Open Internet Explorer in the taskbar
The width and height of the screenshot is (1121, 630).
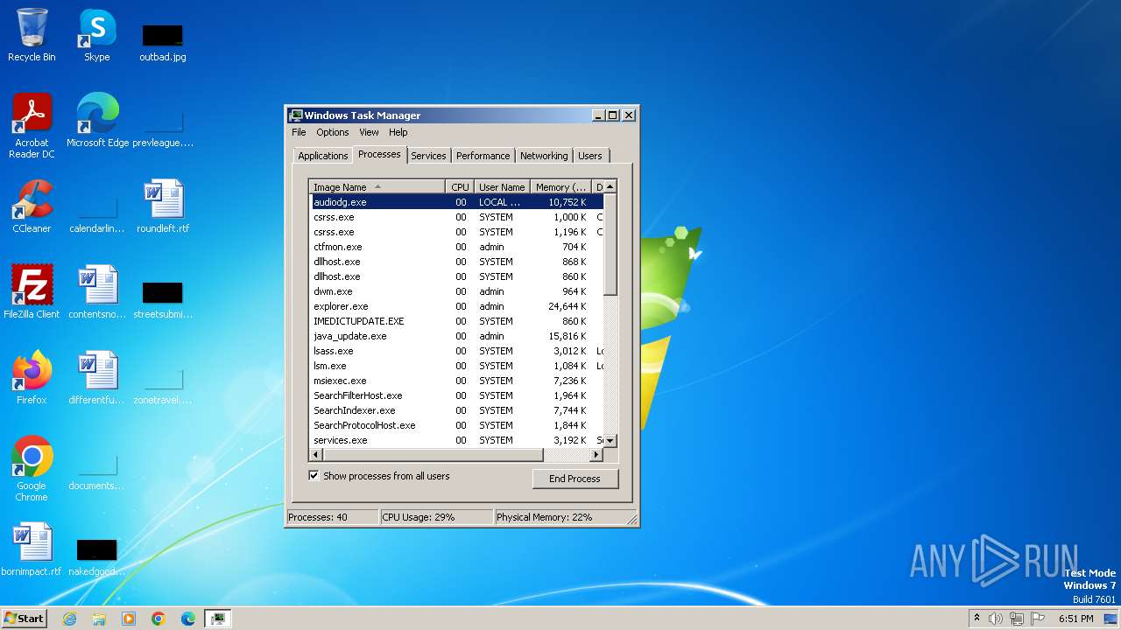coord(69,619)
